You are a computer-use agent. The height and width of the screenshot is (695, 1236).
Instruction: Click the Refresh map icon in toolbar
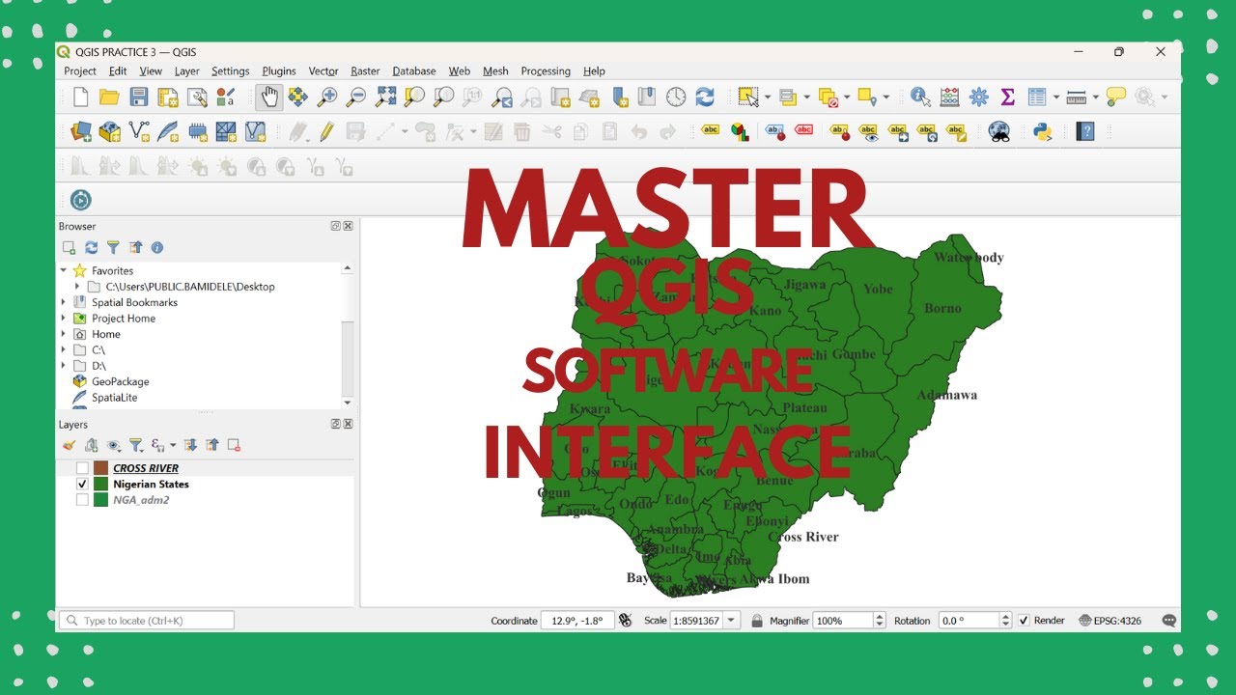705,97
